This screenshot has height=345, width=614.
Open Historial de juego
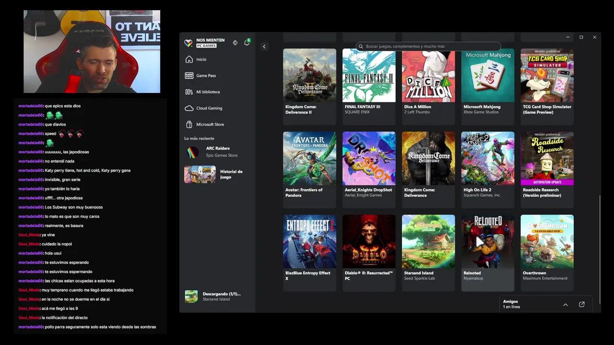[x=217, y=174]
